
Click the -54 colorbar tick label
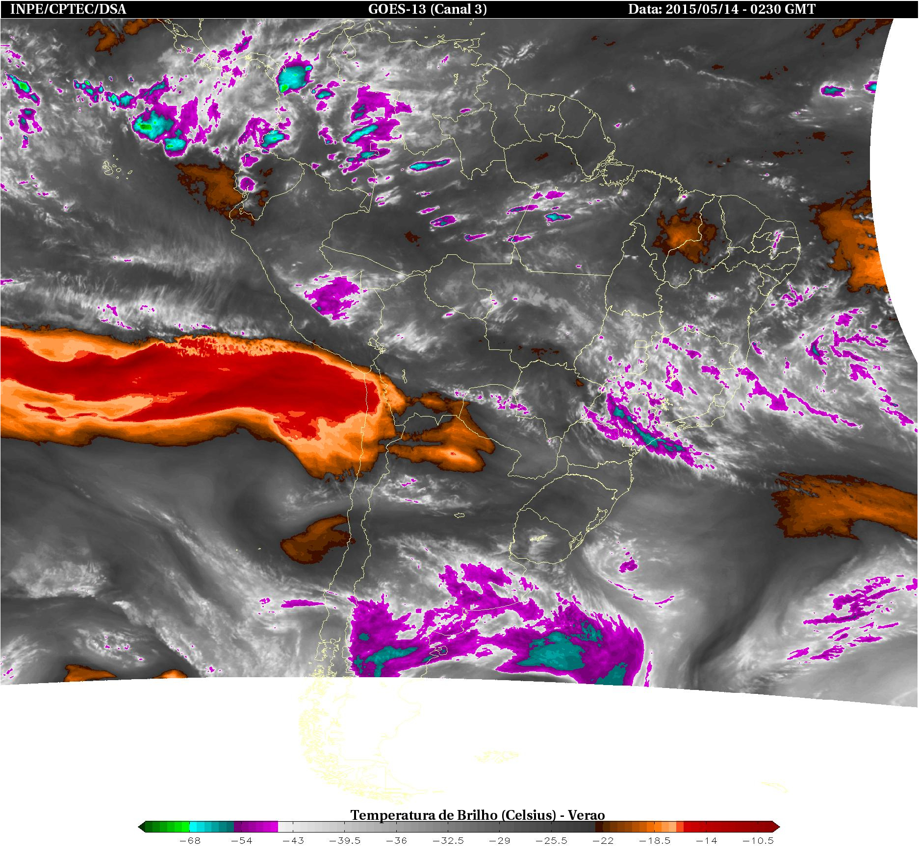coord(241,841)
